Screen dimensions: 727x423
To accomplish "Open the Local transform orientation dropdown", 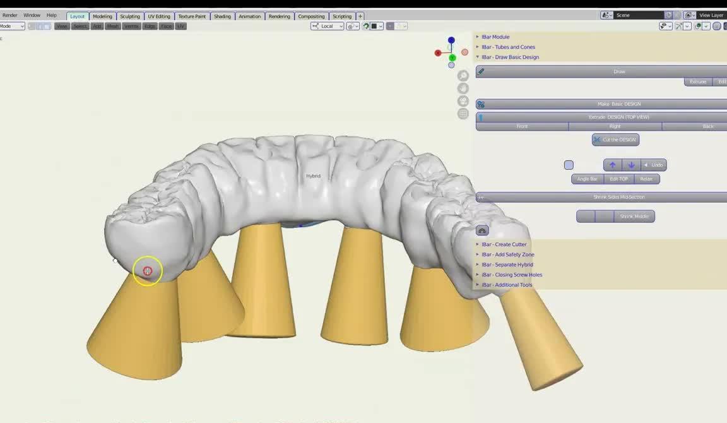I will click(x=328, y=27).
